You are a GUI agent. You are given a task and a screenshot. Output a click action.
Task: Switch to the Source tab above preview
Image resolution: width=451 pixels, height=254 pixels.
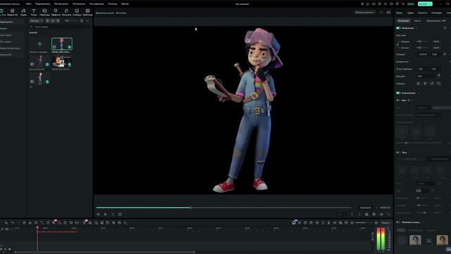click(x=121, y=13)
